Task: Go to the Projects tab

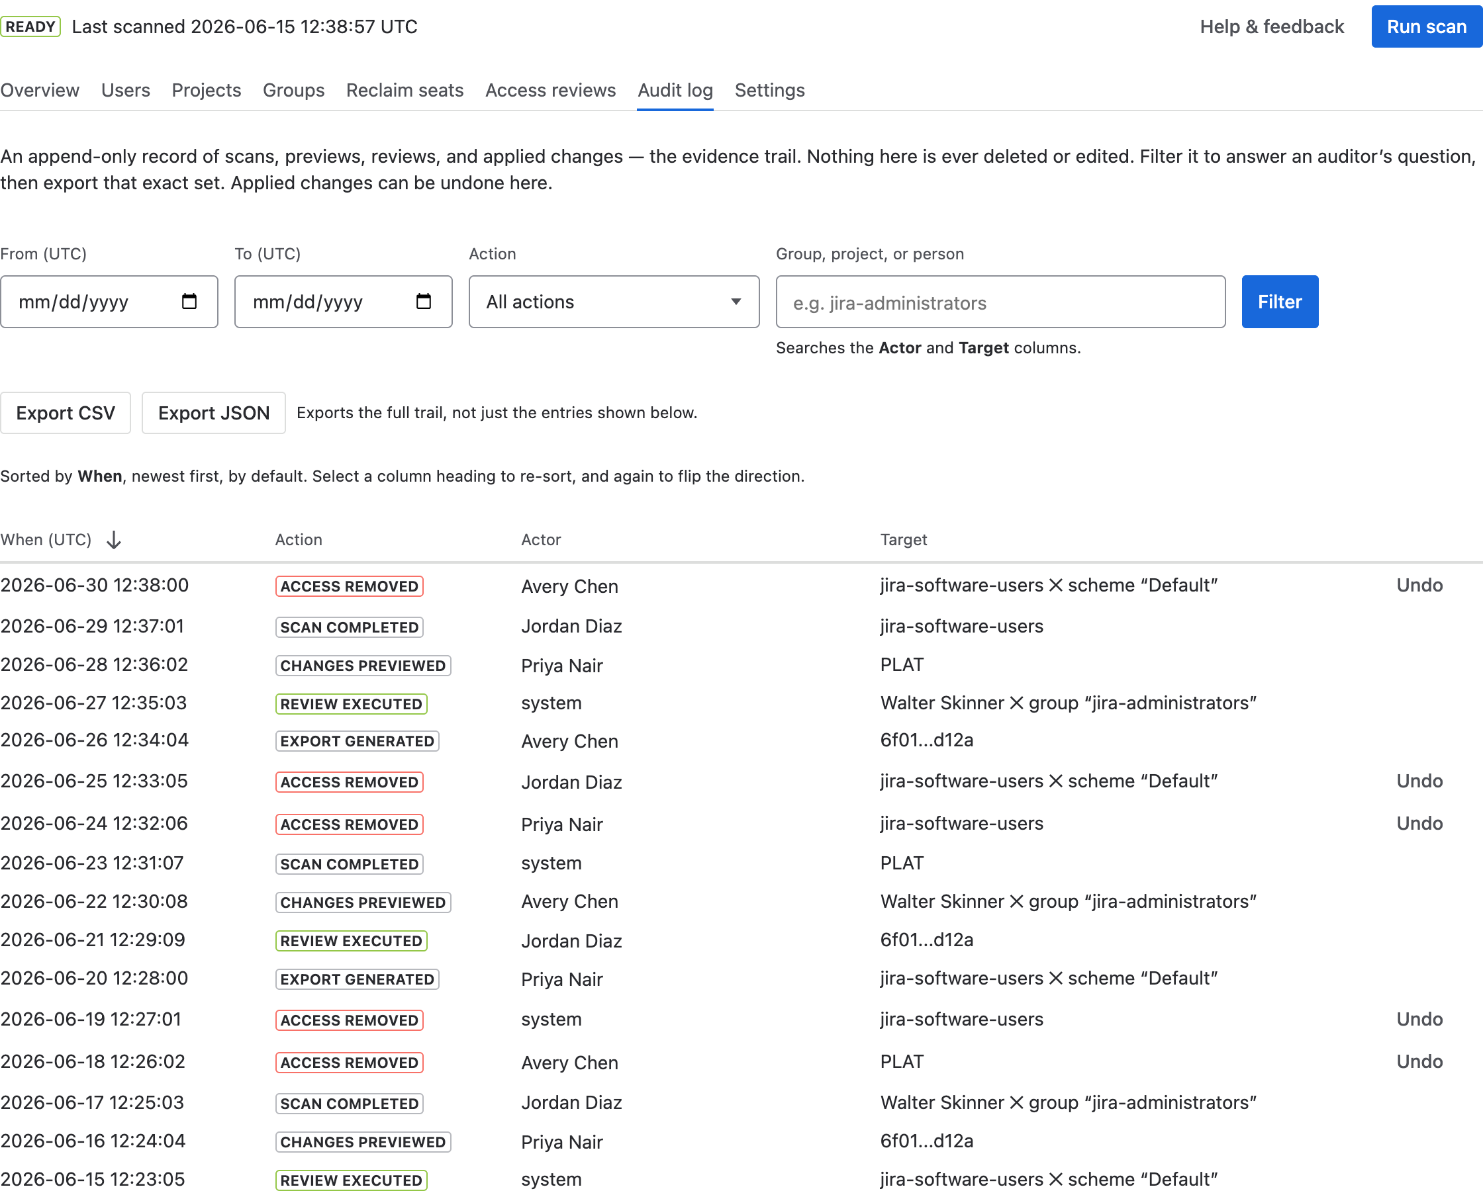Action: (x=207, y=90)
